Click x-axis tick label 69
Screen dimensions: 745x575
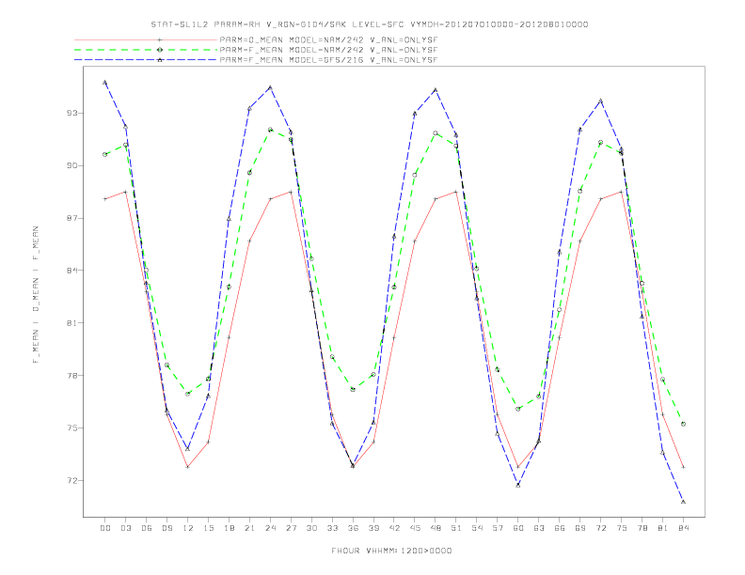pyautogui.click(x=580, y=528)
